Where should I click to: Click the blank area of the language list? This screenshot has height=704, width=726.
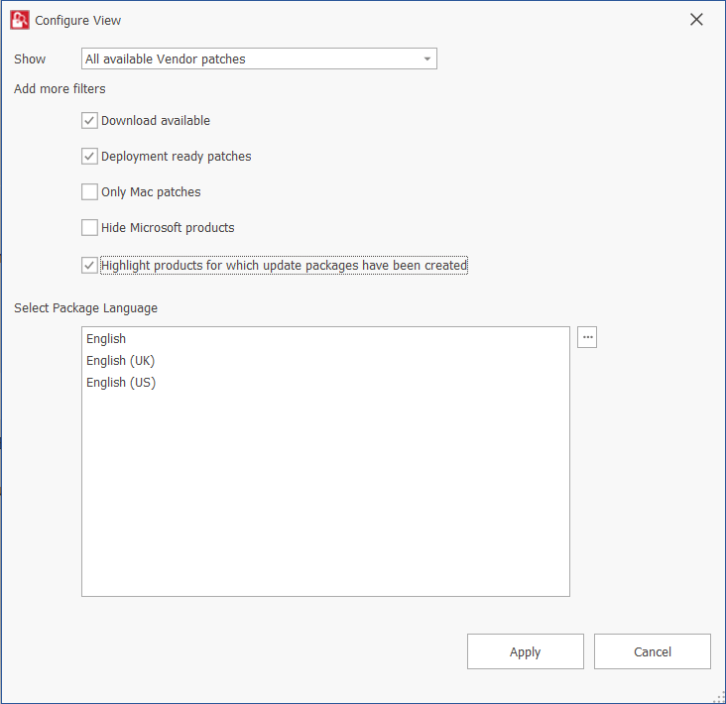[x=325, y=496]
